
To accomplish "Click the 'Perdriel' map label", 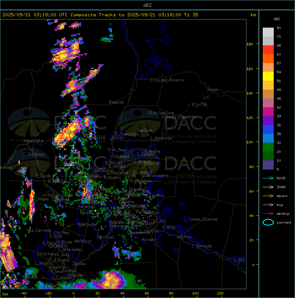I will click(x=87, y=206).
